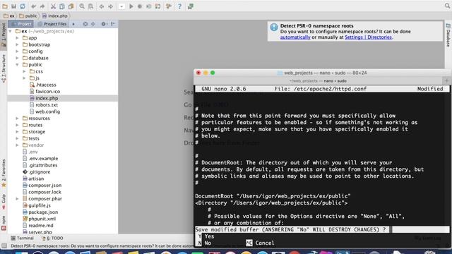Click the Synchronize toolbar icon
This screenshot has height=254, width=452.
tap(23, 6)
